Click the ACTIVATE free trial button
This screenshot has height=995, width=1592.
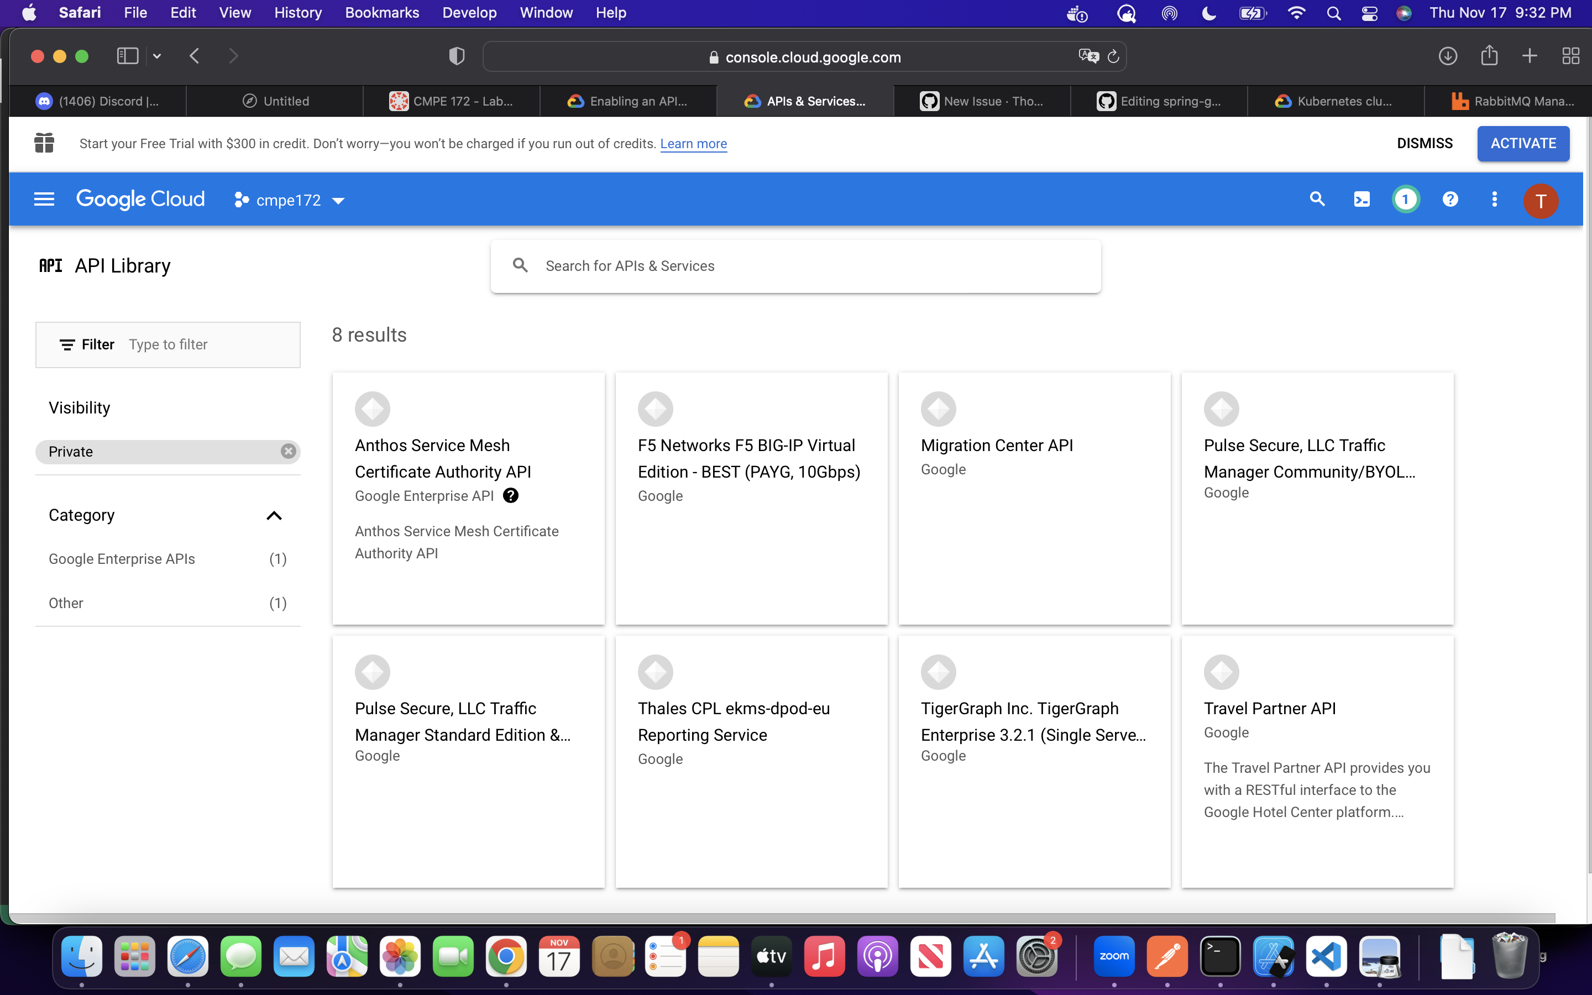pos(1522,144)
